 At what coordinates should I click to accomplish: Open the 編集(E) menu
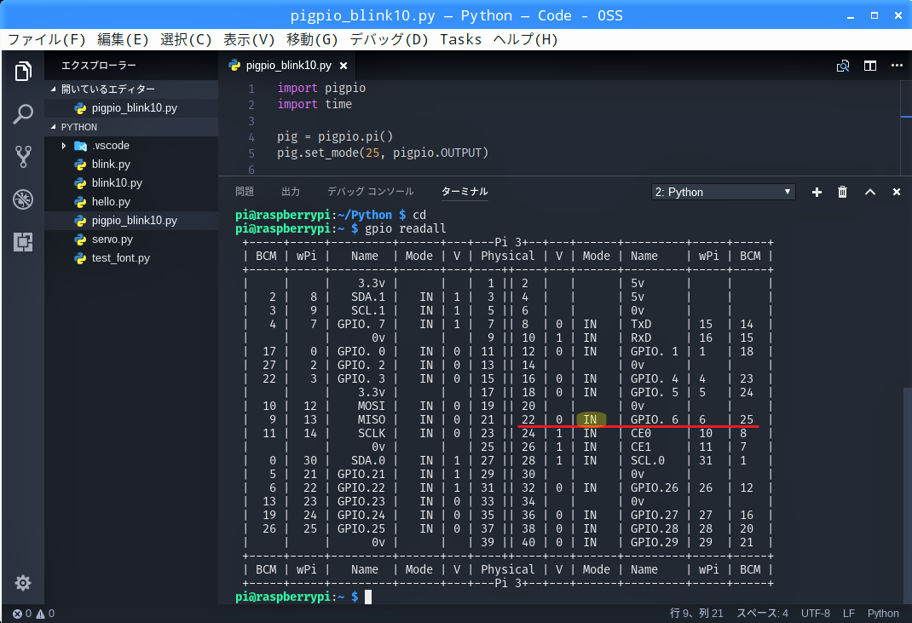(123, 39)
